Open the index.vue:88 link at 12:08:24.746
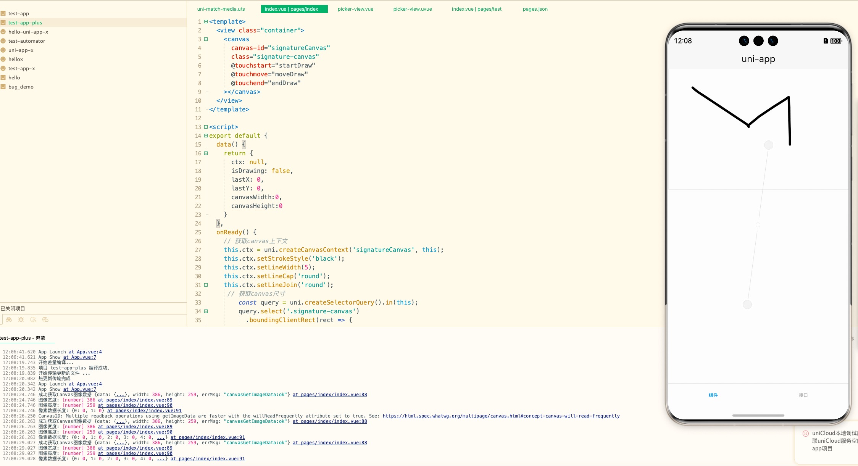858x466 pixels. [x=330, y=395]
